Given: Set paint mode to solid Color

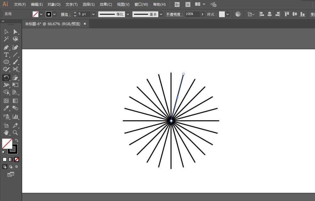Looking at the screenshot, I should 5,160.
